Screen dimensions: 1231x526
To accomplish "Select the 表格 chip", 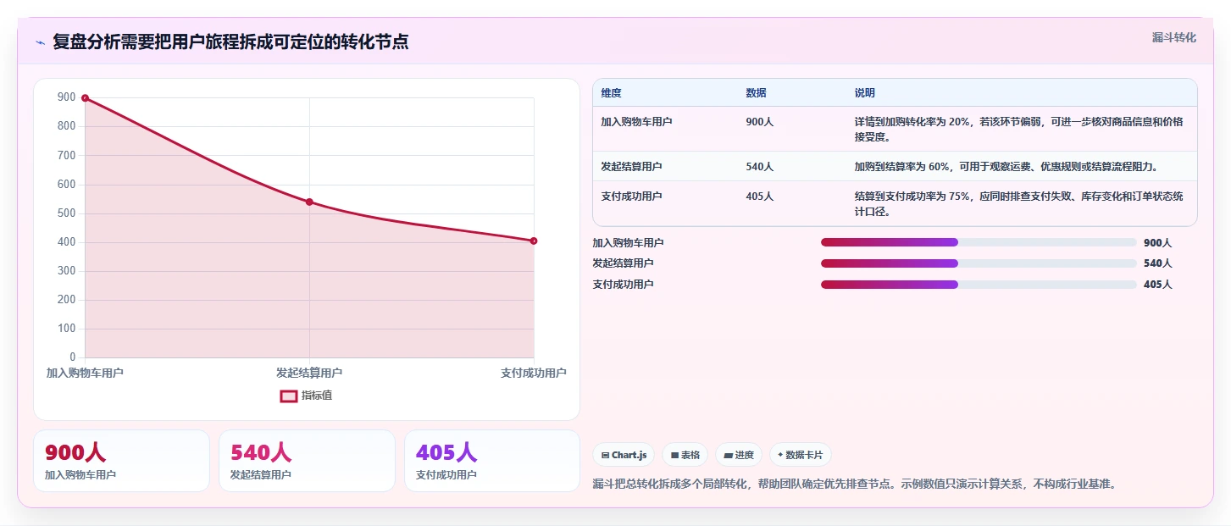I will pyautogui.click(x=685, y=455).
